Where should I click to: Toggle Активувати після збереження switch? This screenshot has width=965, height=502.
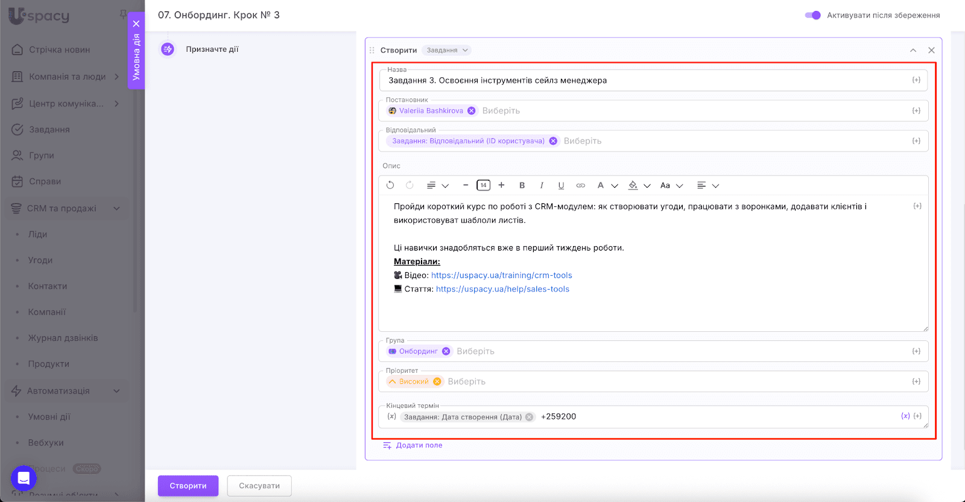coord(812,15)
